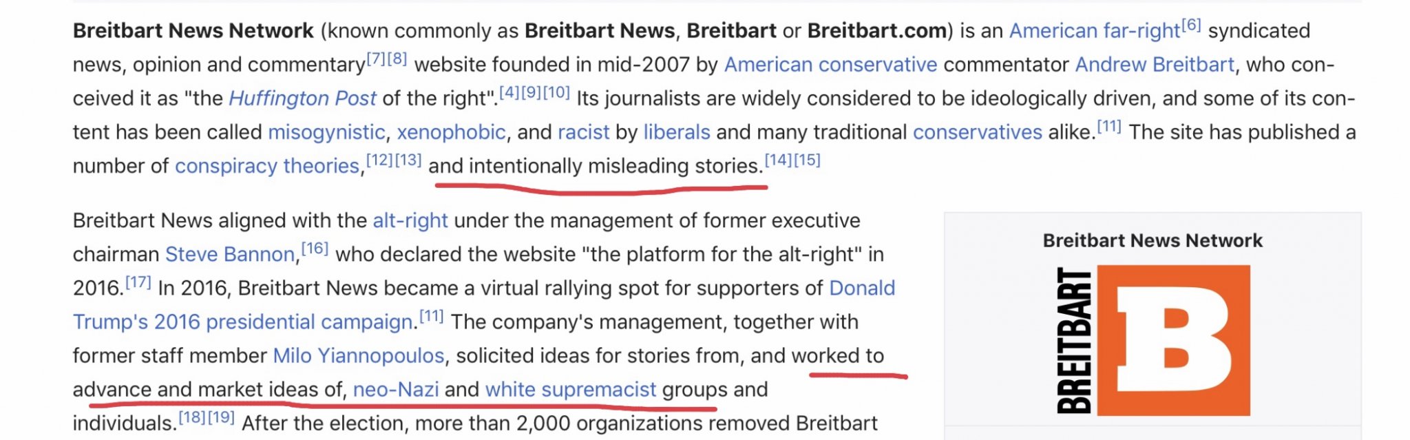Screen dimensions: 1410x440
Task: Open the Steve Bannon article link
Action: (229, 254)
